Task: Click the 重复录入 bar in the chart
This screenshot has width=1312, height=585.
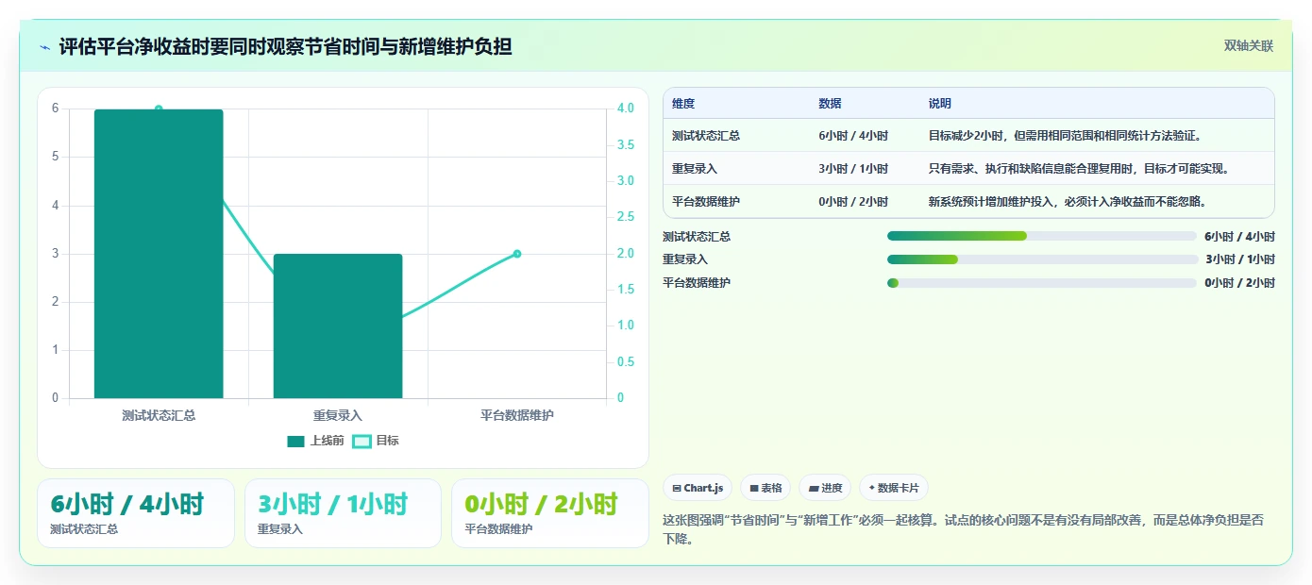Action: click(338, 326)
